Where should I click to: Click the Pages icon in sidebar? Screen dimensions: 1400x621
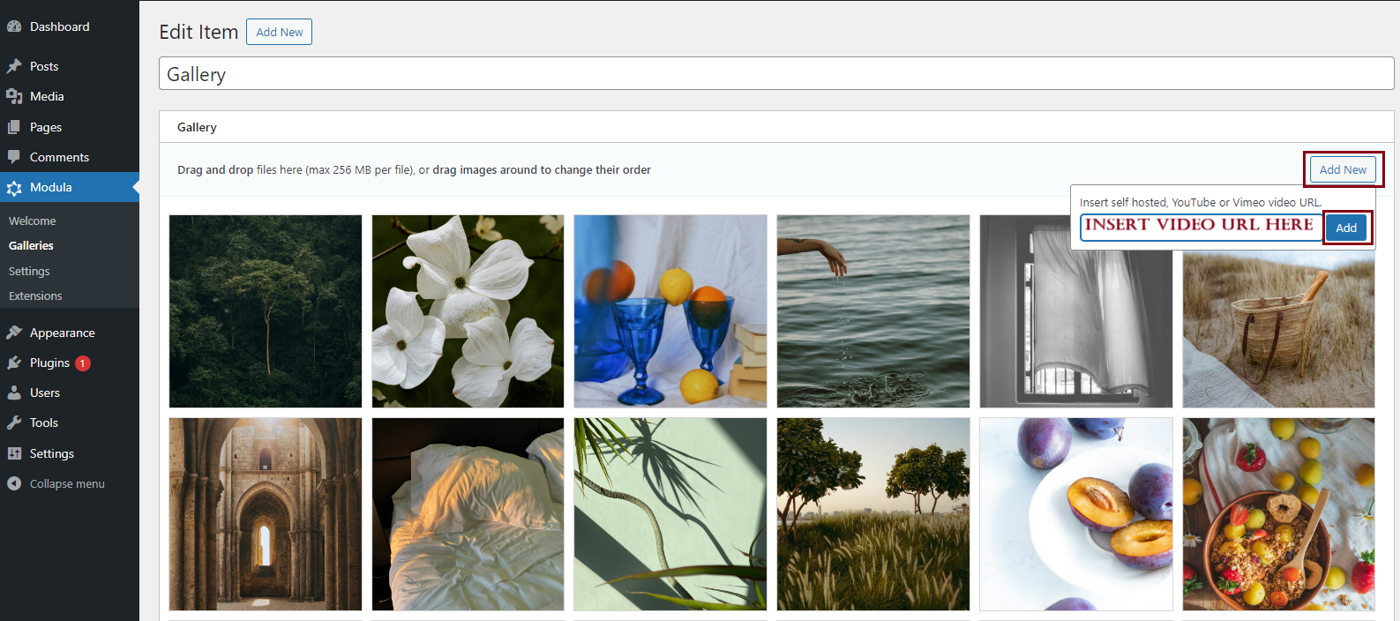(x=14, y=127)
